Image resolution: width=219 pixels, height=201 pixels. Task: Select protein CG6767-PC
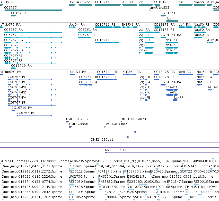(30, 80)
